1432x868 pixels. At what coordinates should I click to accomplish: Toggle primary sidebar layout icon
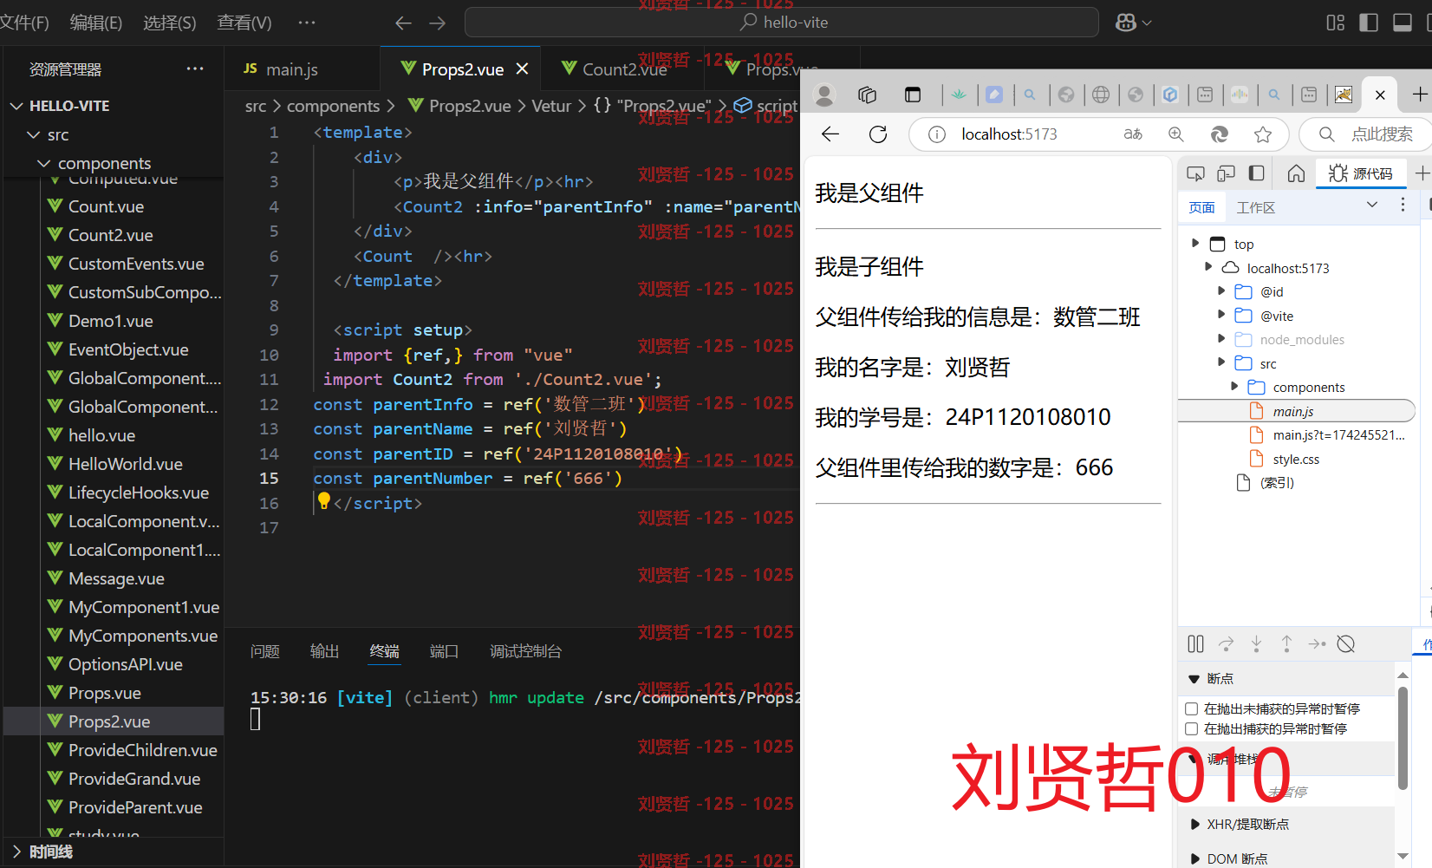tap(1369, 23)
